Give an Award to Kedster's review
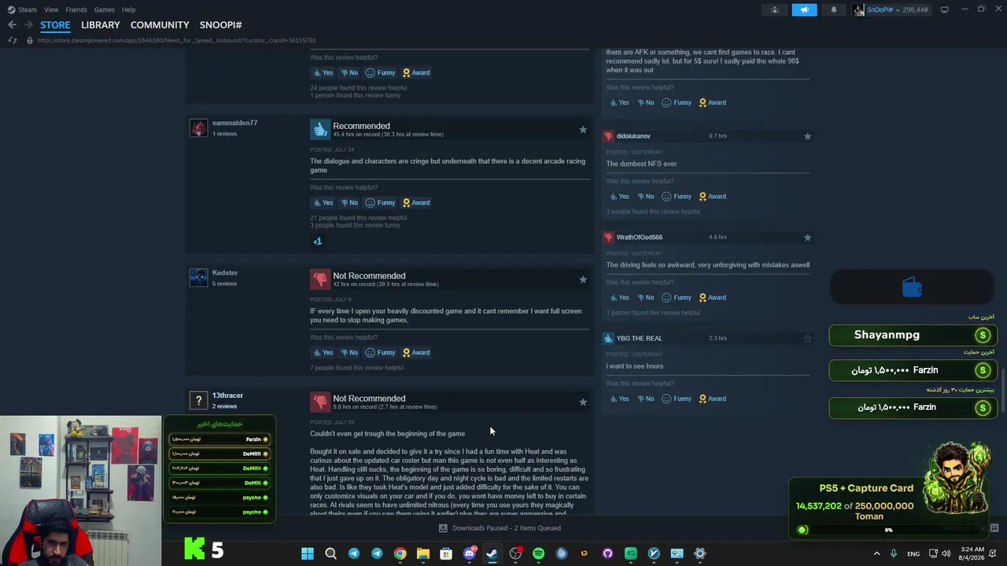1007x566 pixels. [x=416, y=353]
